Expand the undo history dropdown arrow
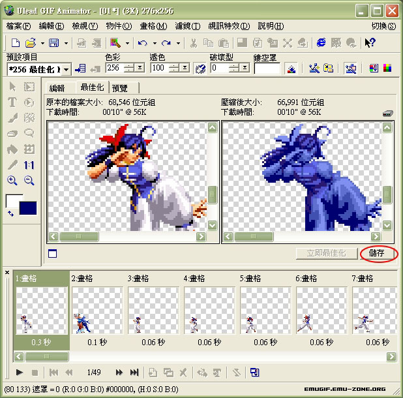The height and width of the screenshot is (398, 403). pyautogui.click(x=155, y=43)
